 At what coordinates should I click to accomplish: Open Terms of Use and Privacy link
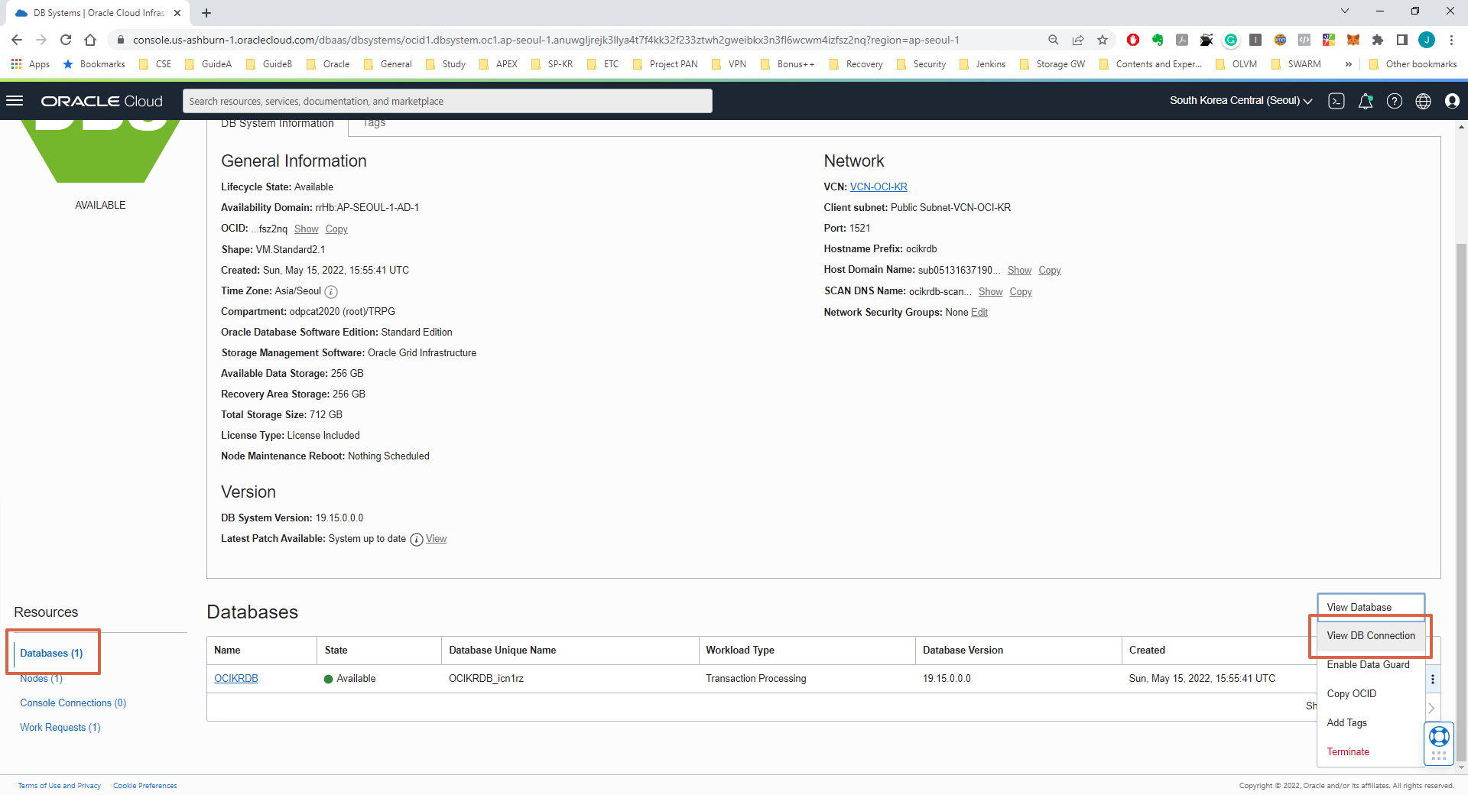(60, 786)
